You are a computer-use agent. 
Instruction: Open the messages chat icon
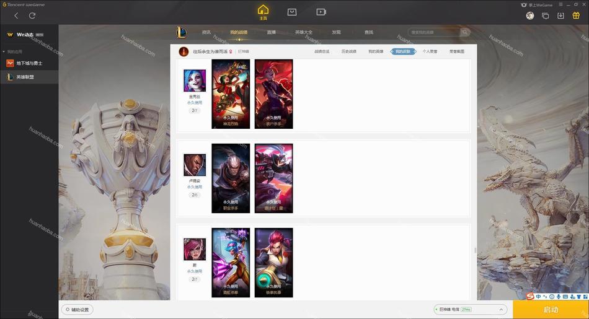tap(545, 15)
